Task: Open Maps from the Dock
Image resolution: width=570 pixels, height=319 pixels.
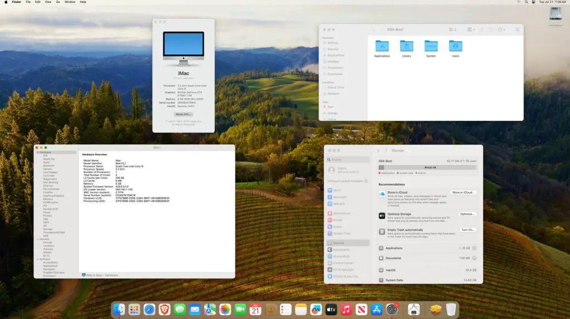Action: point(210,310)
